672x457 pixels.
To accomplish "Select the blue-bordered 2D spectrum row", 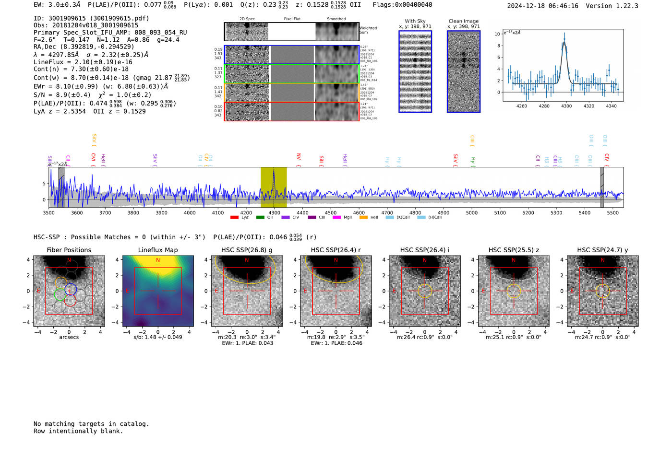I will (291, 55).
